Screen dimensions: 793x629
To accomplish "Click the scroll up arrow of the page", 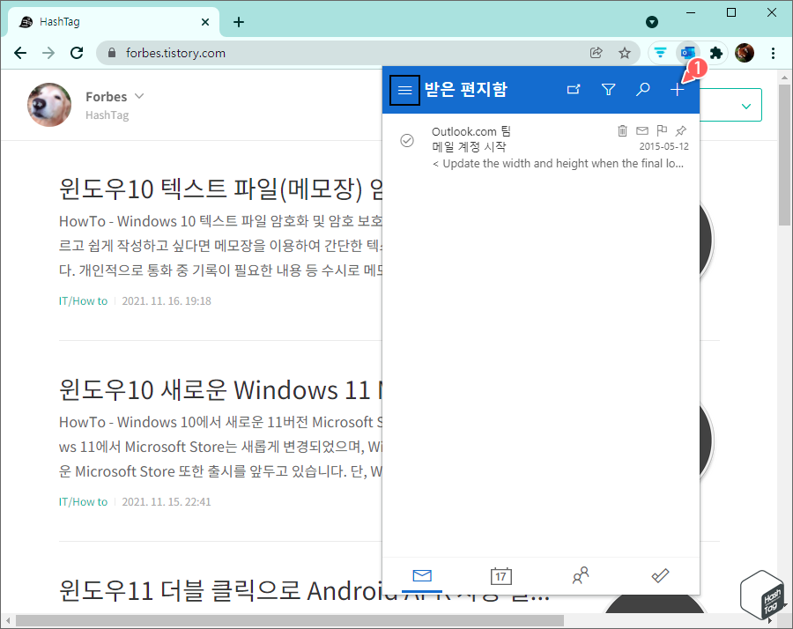I will coord(784,78).
